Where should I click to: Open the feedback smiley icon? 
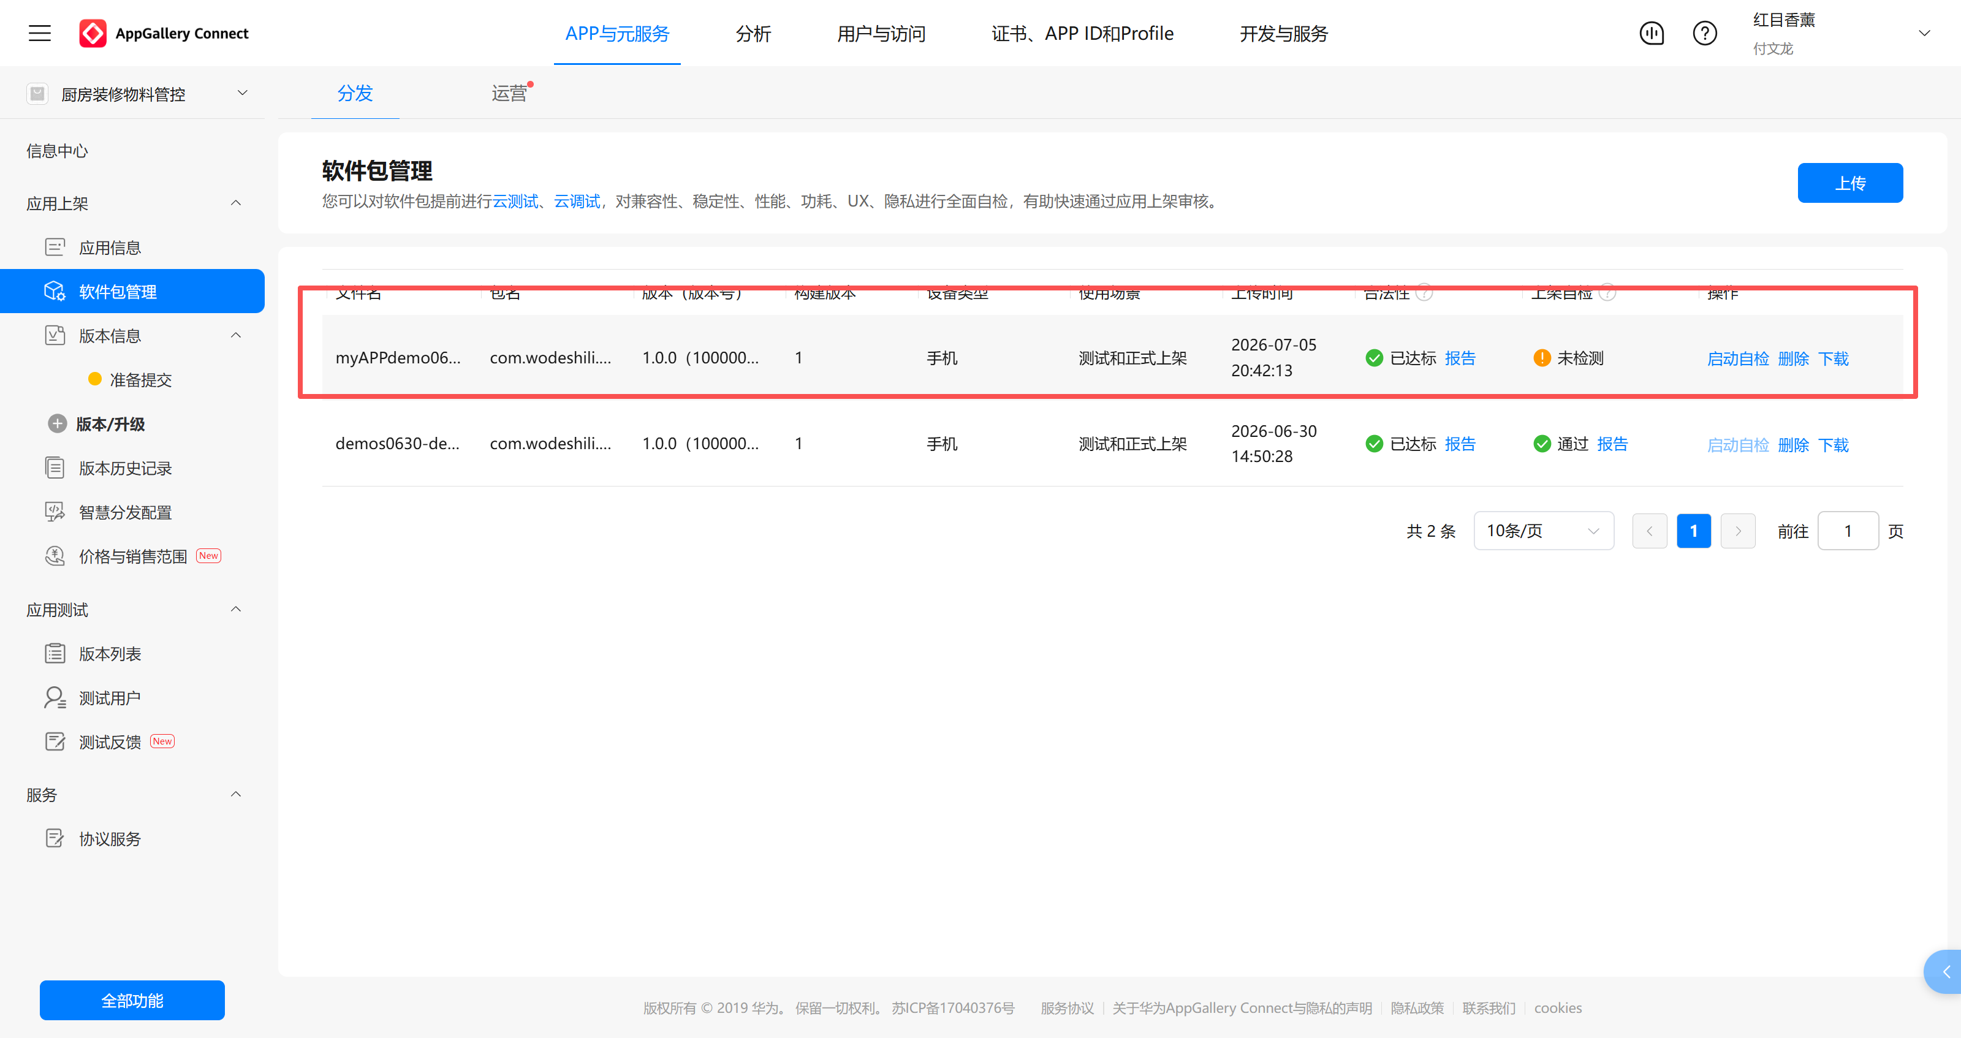point(1651,32)
